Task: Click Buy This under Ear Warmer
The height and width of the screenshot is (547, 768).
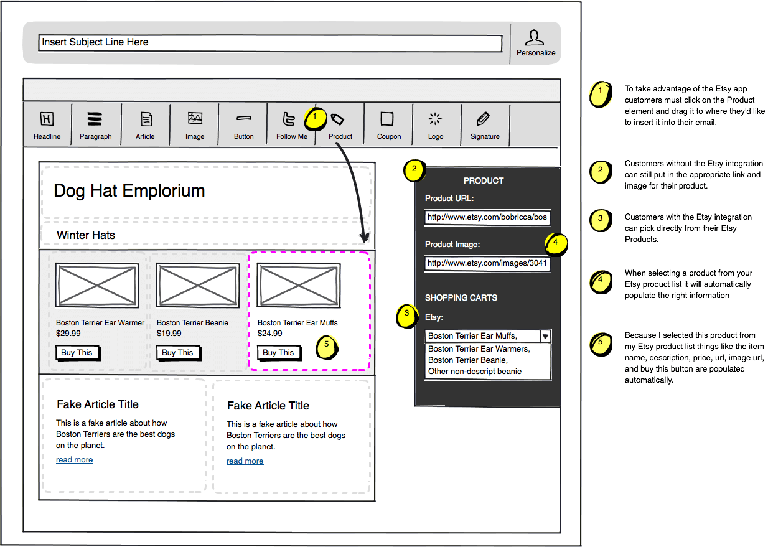Action: tap(77, 353)
